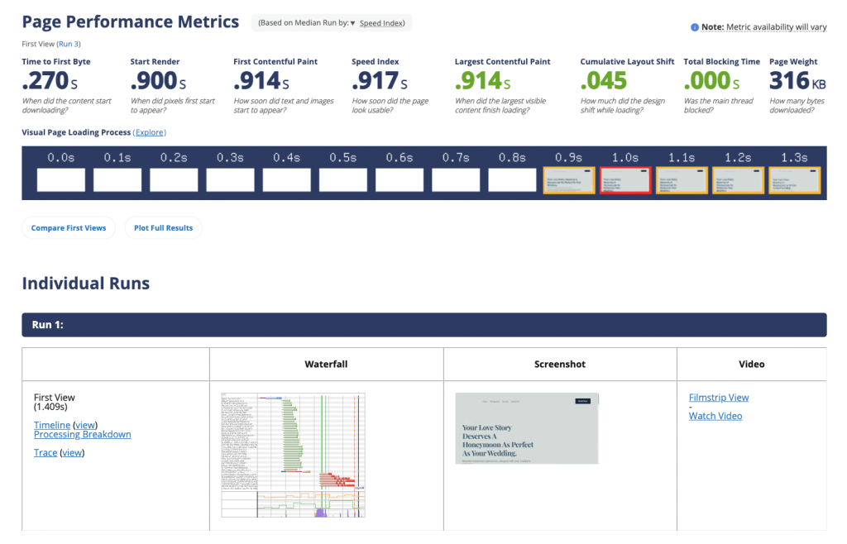
Task: Click the view link next to Timeline
Action: click(x=85, y=425)
